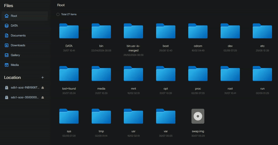278x145 pixels.
Task: Open Downloads from the sidebar
Action: point(18,45)
